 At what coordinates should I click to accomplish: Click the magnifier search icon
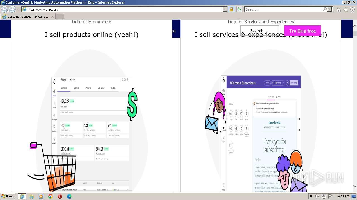coord(325,9)
